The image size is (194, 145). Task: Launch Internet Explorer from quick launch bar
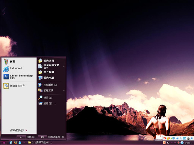(x=11, y=142)
